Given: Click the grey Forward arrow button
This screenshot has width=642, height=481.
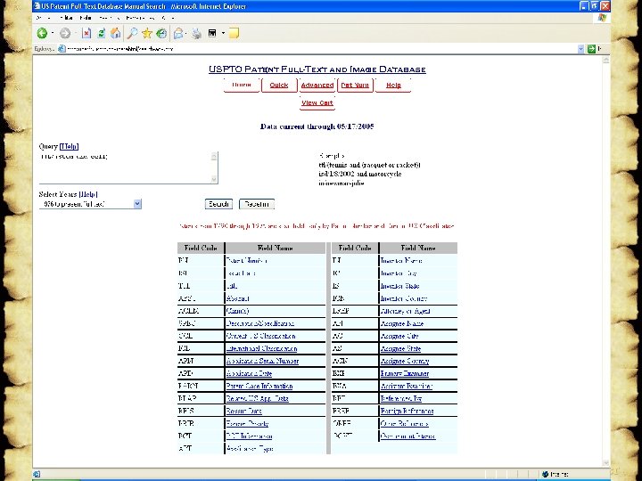Looking at the screenshot, I should (65, 33).
